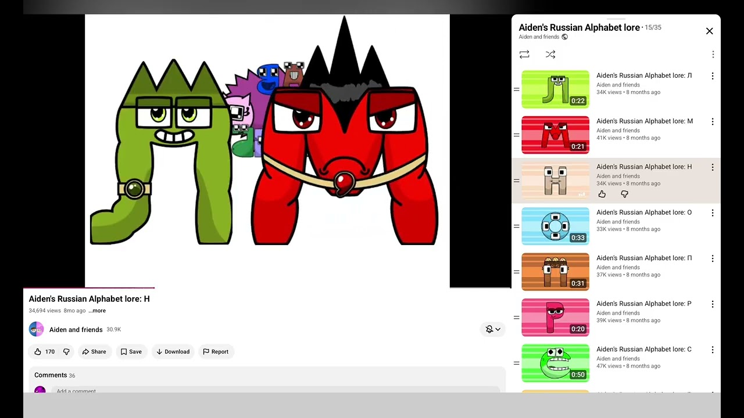744x418 pixels.
Task: Seek using the video progress bar
Action: coord(267,287)
